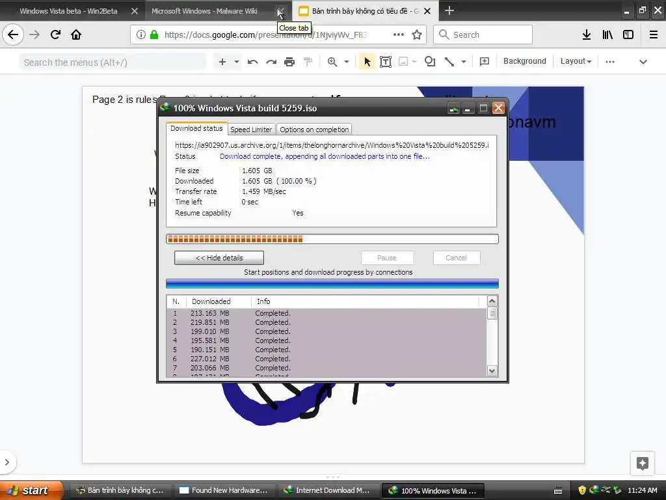Close the Malware Wiki tab
Viewport: 666px width, 500px height.
[x=280, y=11]
